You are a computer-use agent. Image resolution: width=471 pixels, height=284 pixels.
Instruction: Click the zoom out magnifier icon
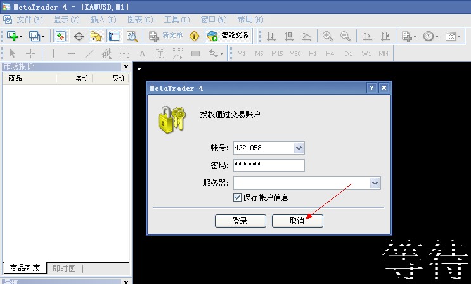tap(345, 36)
